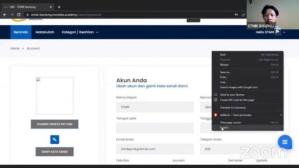
Task: Go to the Beranda nav item
Action: (21, 32)
